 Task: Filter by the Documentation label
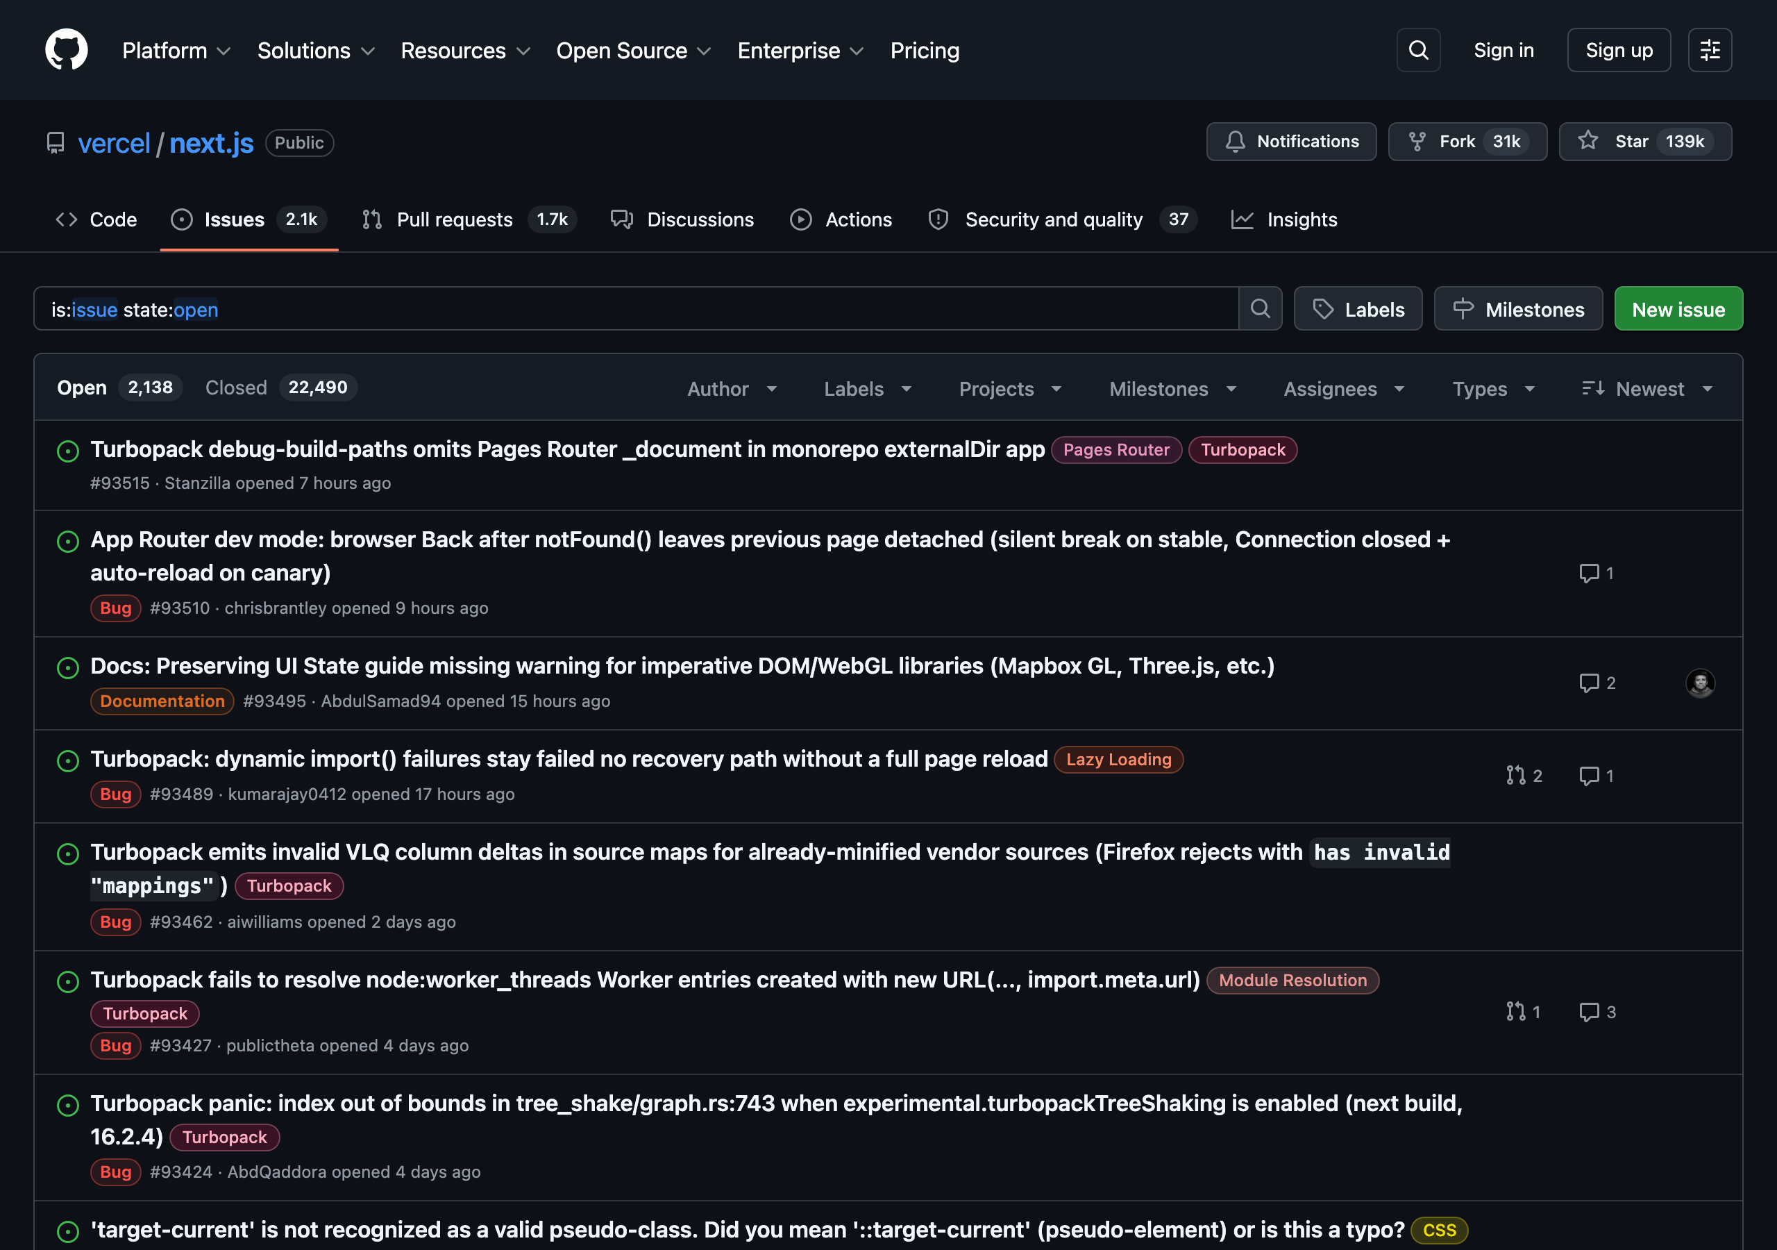(162, 701)
